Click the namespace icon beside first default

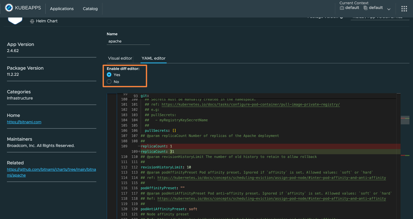point(342,8)
